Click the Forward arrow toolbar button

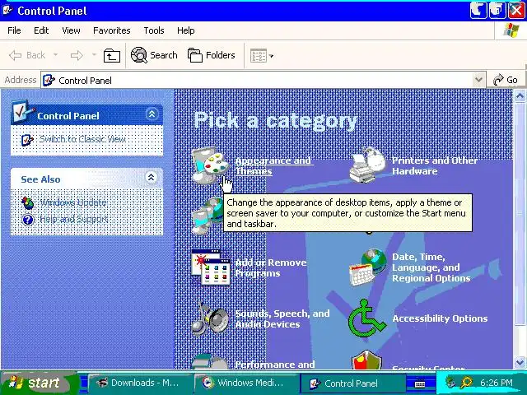(77, 55)
